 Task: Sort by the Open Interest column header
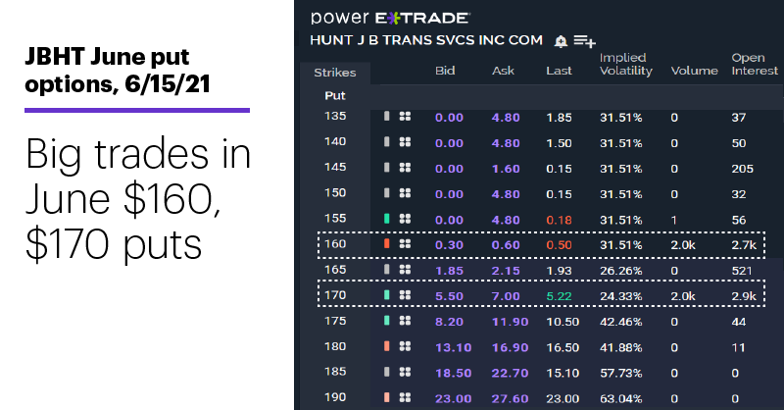(755, 64)
